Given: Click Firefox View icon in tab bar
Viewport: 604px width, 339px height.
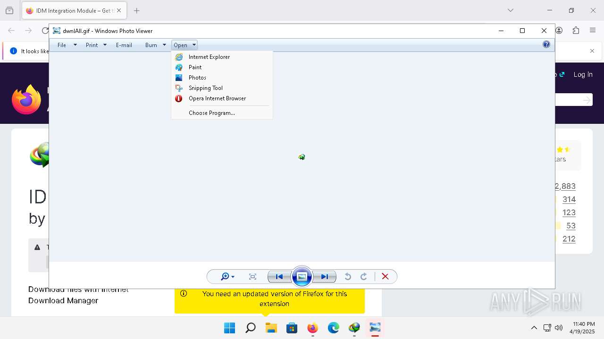Looking at the screenshot, I should point(9,10).
